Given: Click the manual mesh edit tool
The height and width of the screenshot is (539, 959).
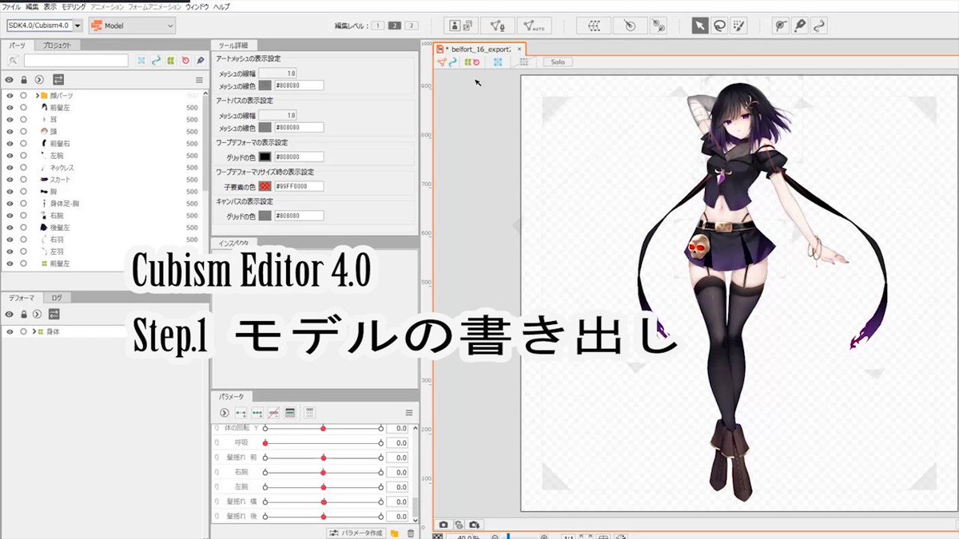Looking at the screenshot, I should (499, 26).
